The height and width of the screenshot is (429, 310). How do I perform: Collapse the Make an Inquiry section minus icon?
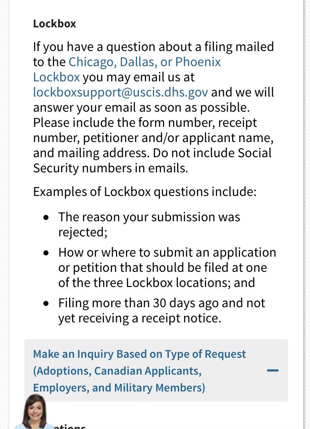pos(273,370)
